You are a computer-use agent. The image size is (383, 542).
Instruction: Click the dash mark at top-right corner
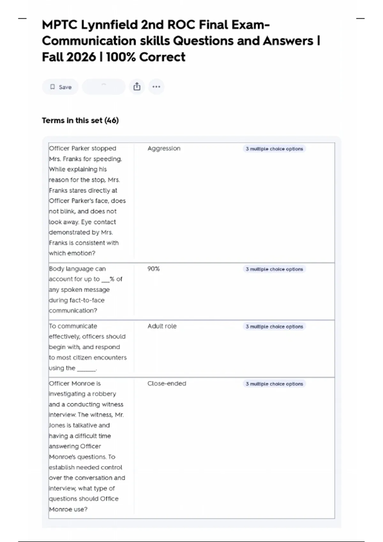click(360, 18)
